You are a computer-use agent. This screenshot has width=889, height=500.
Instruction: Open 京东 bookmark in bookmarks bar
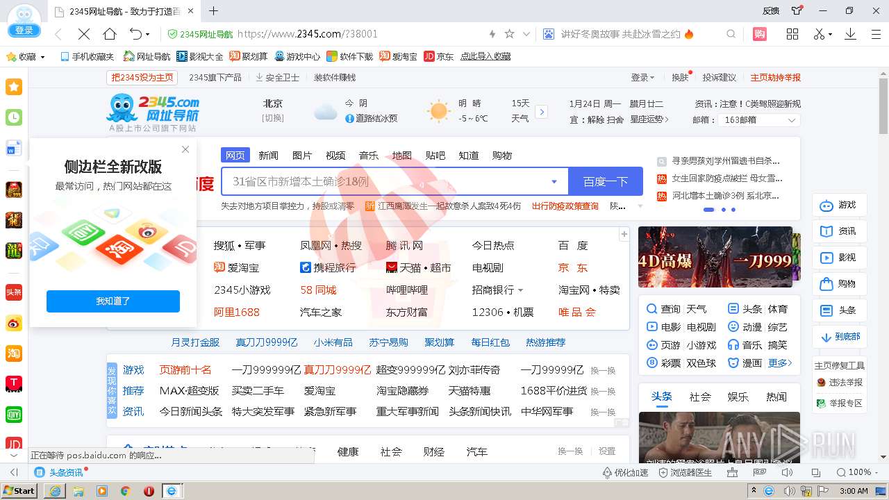click(439, 56)
